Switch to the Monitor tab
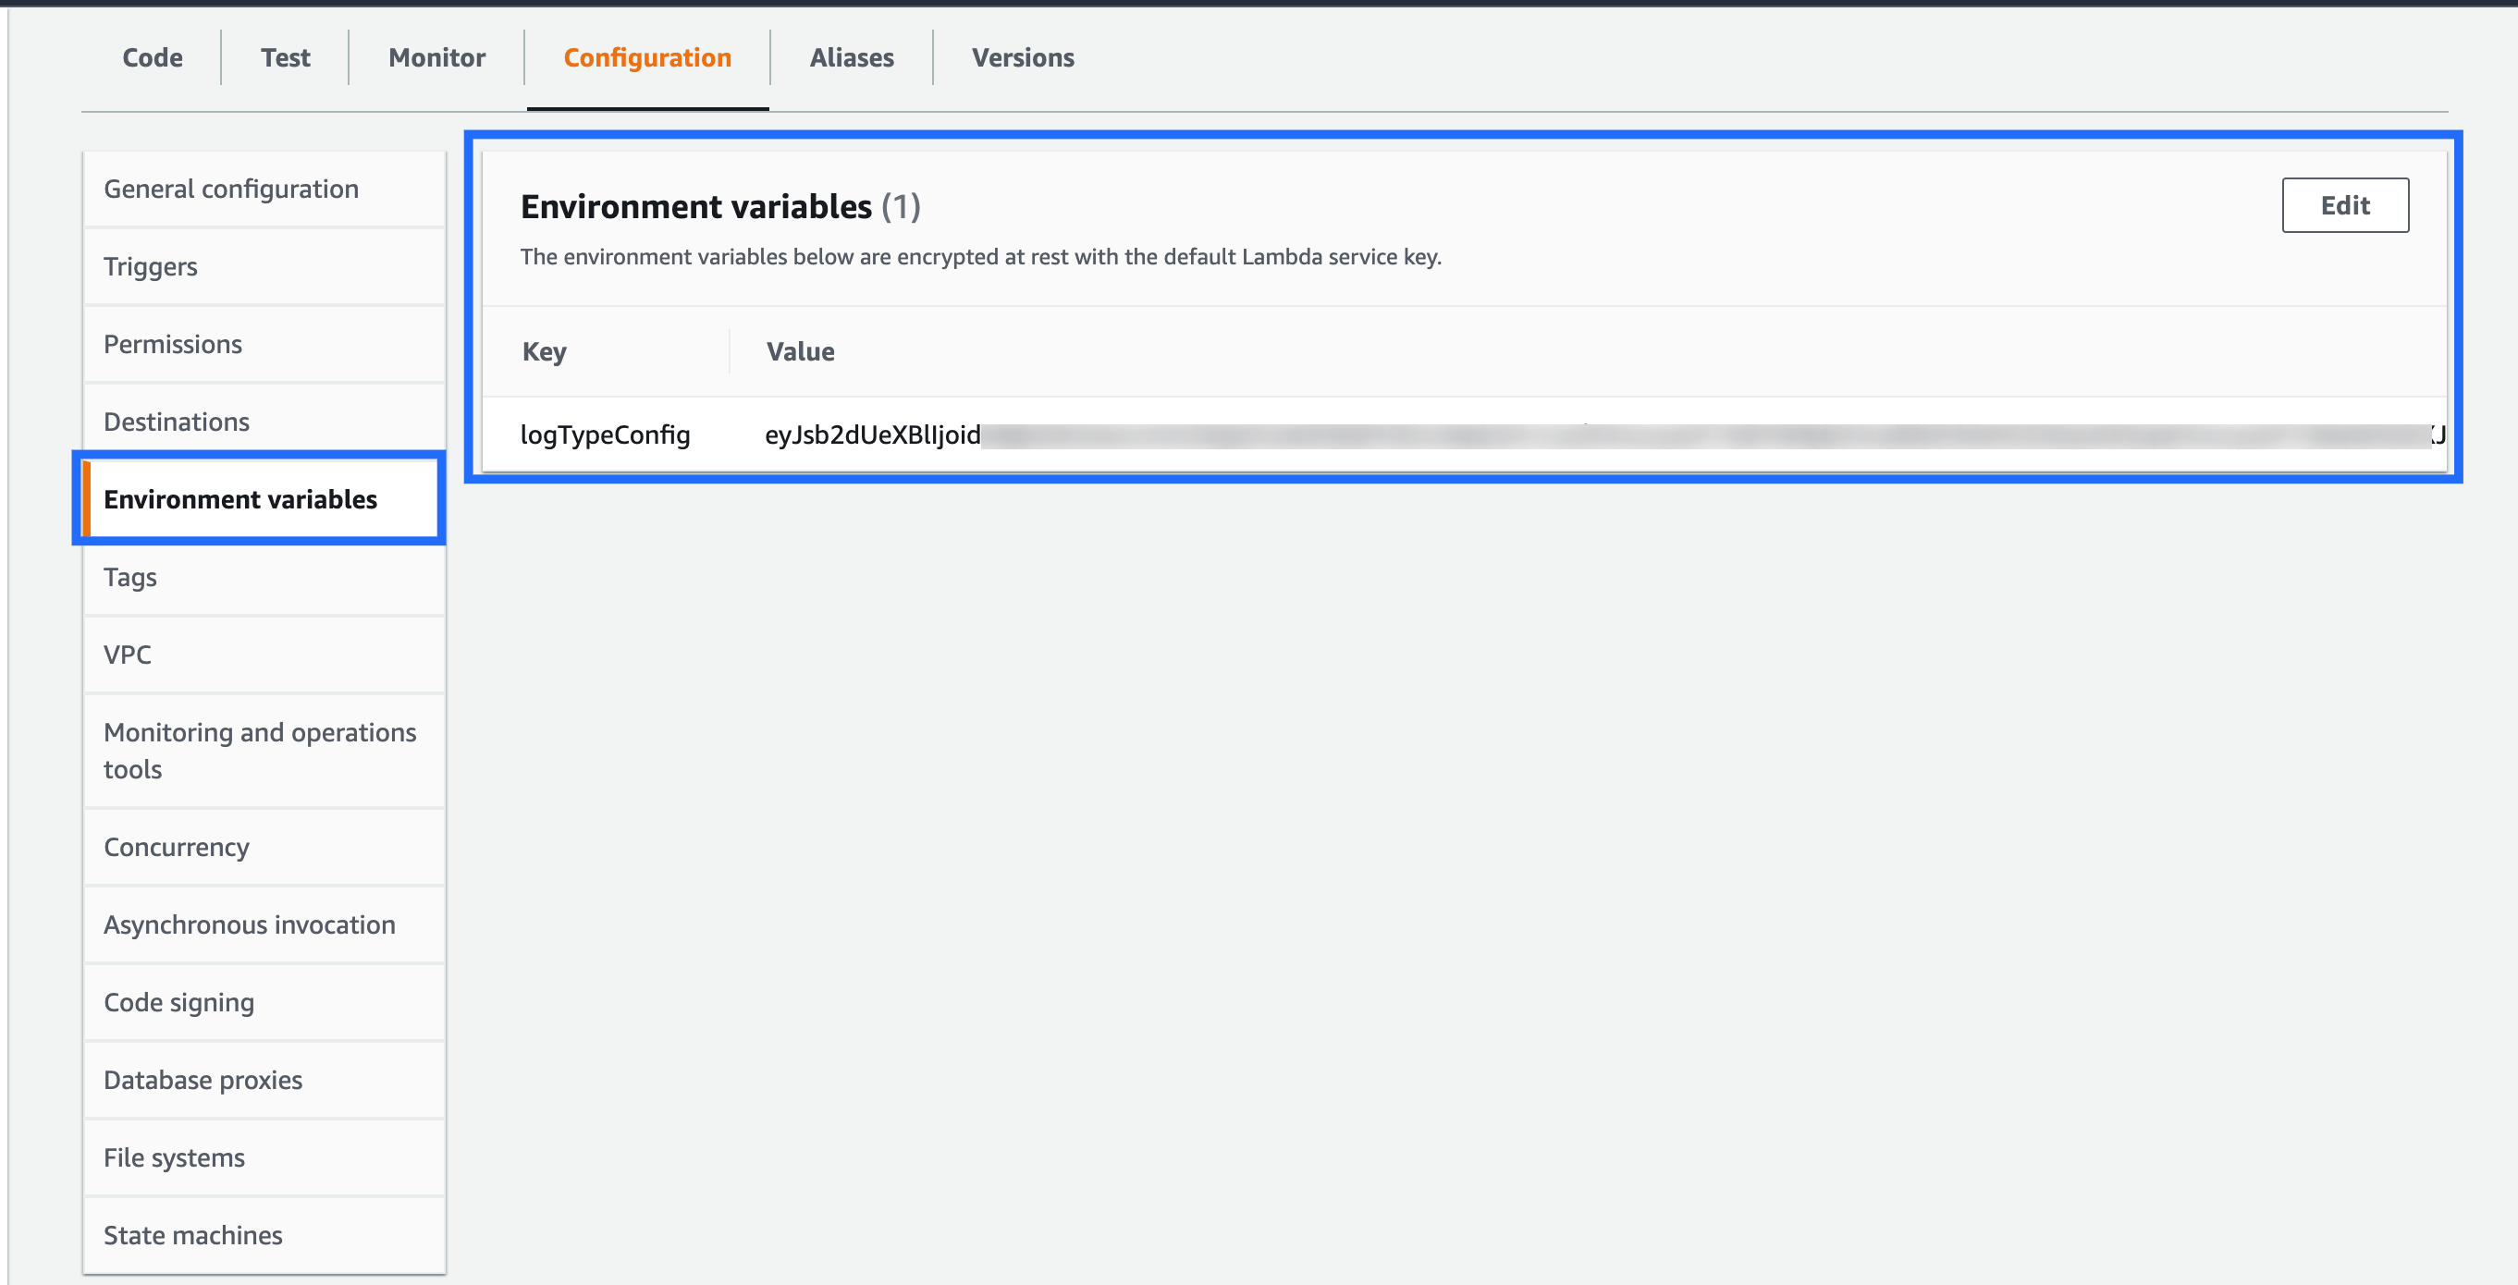Screen dimensions: 2518x1285 (436, 57)
